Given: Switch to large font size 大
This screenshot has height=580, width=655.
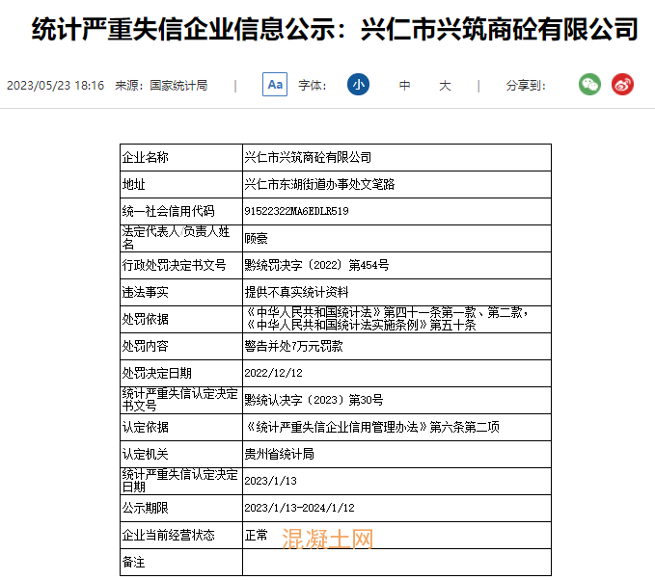Looking at the screenshot, I should tap(445, 86).
